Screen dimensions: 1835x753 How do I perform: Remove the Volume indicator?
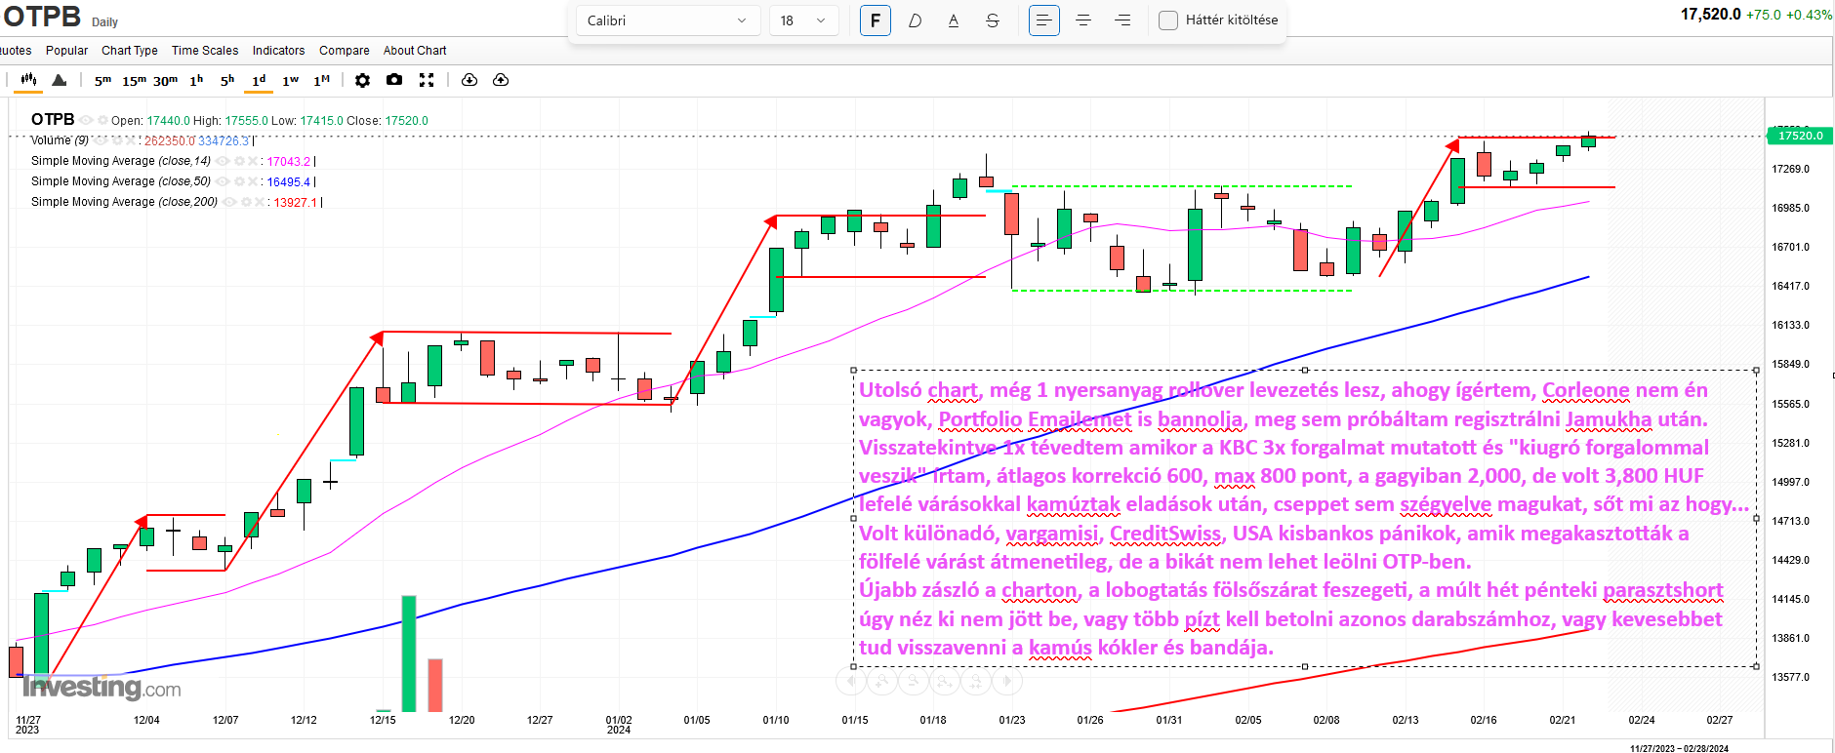[130, 140]
